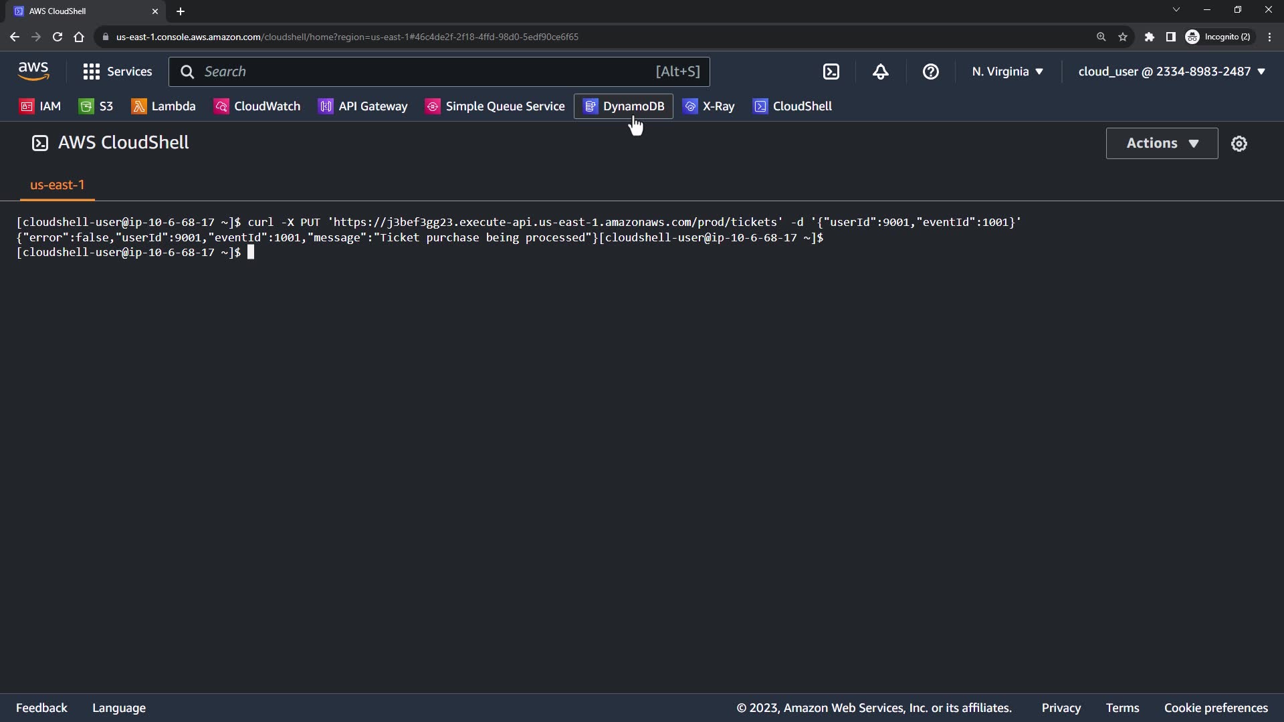This screenshot has width=1284, height=722.
Task: Open the notifications bell
Action: click(881, 72)
